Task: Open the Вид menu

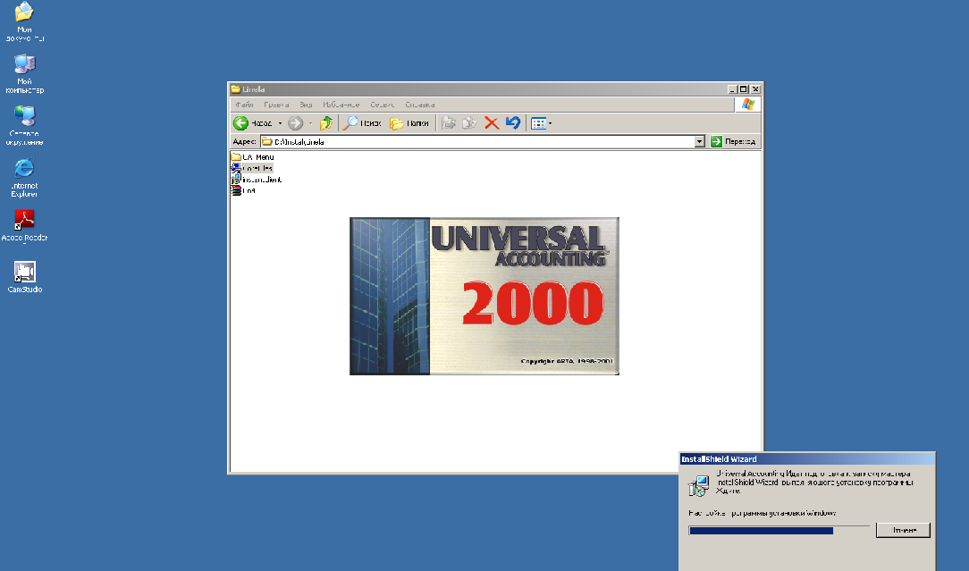Action: click(306, 105)
